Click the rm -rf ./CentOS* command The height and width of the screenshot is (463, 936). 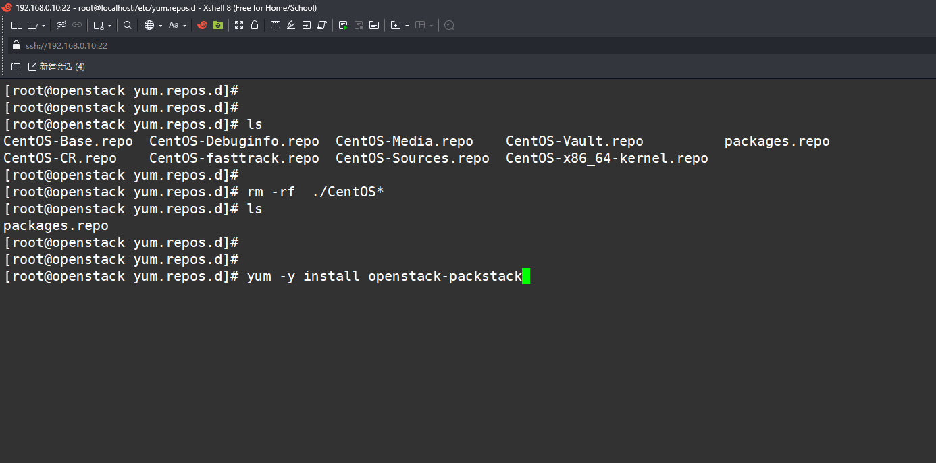315,192
